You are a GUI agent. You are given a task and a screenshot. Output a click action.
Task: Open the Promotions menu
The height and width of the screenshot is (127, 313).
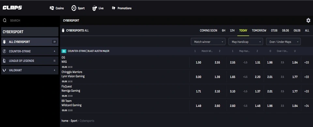(x=122, y=8)
